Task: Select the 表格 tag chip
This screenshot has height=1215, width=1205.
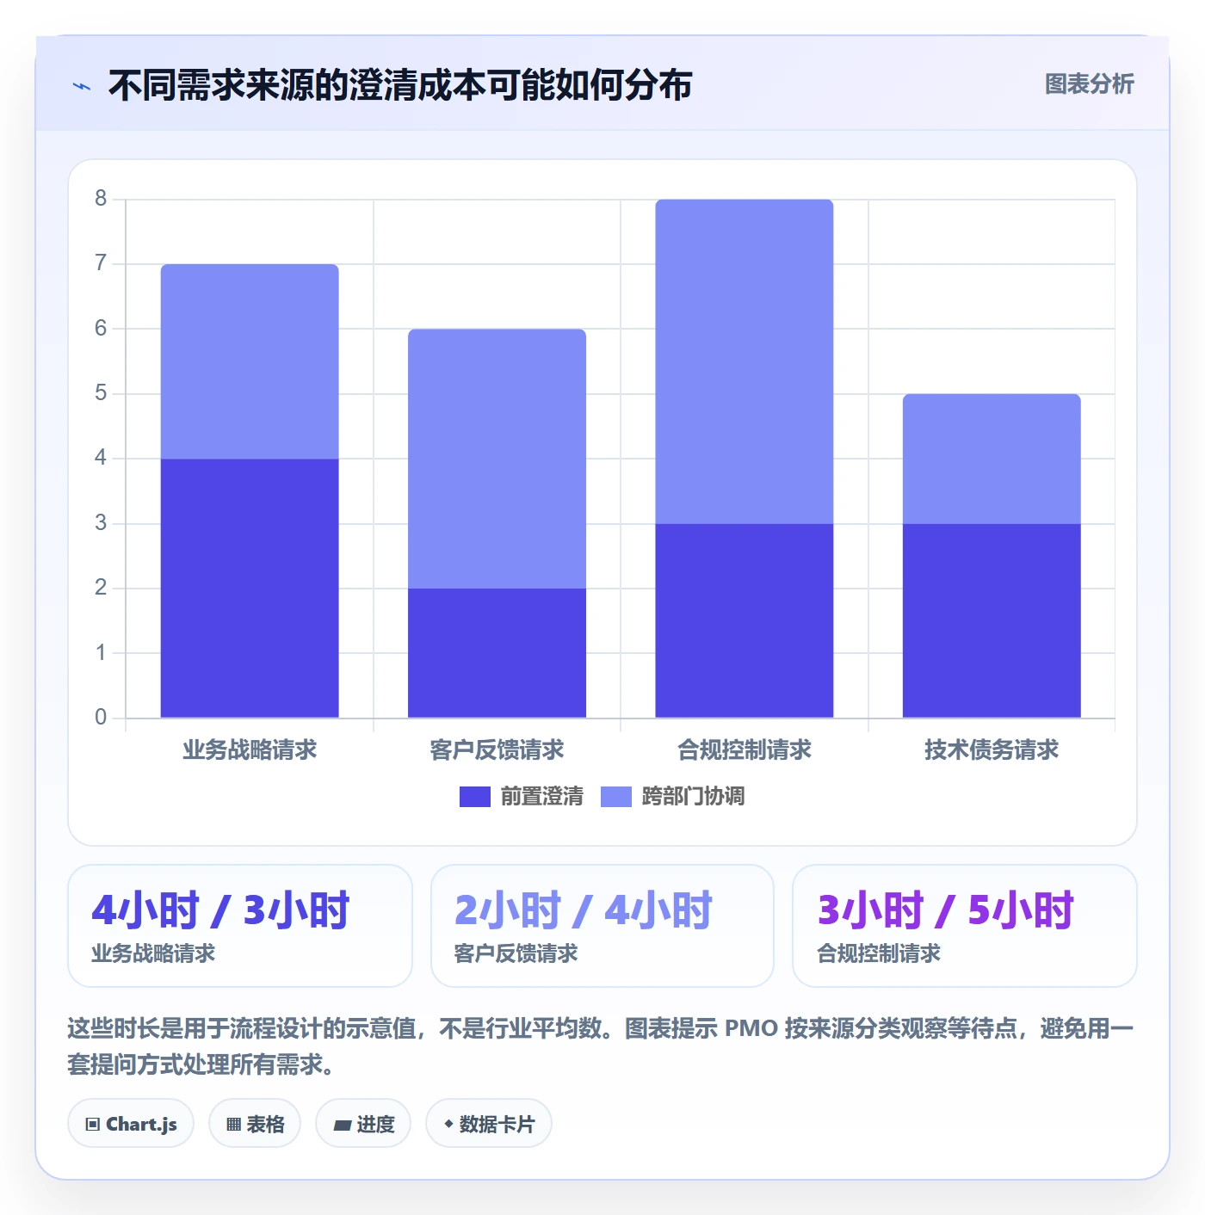Action: click(x=255, y=1124)
